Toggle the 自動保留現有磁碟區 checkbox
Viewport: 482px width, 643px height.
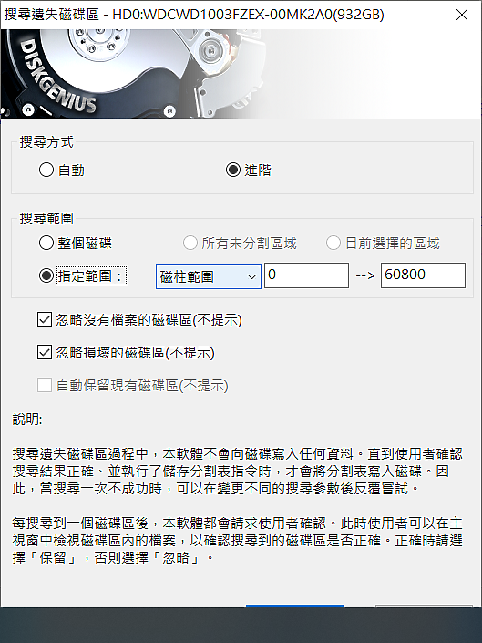[45, 385]
